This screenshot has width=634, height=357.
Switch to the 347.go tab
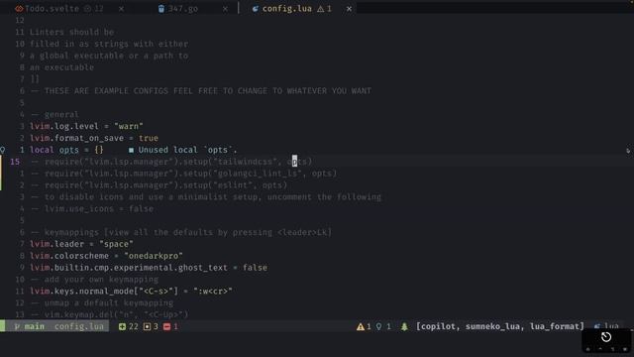coord(182,9)
